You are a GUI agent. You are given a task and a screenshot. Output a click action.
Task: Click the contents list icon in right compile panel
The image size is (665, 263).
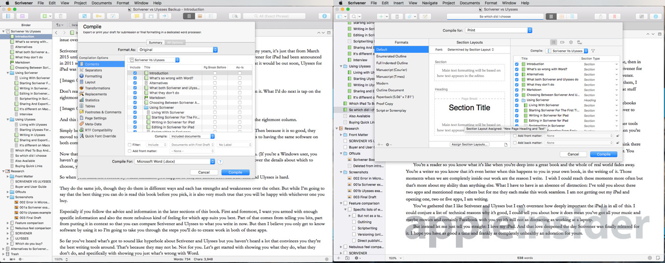(x=553, y=42)
